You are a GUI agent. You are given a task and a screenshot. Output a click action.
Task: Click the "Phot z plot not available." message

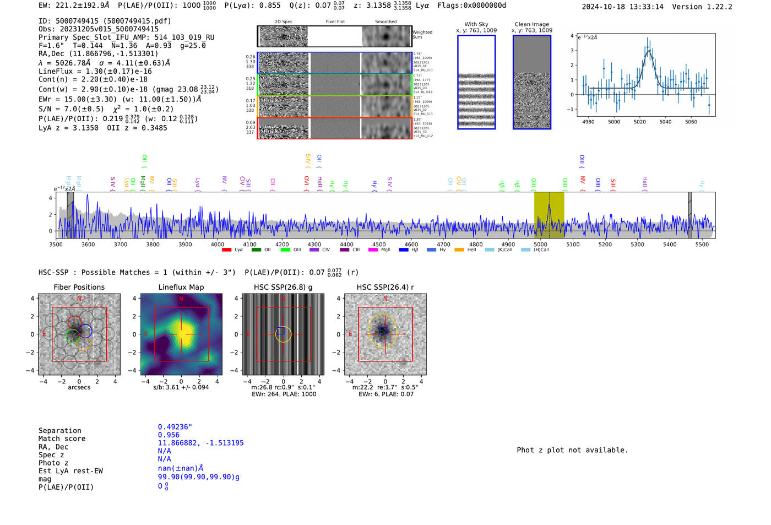(x=573, y=450)
